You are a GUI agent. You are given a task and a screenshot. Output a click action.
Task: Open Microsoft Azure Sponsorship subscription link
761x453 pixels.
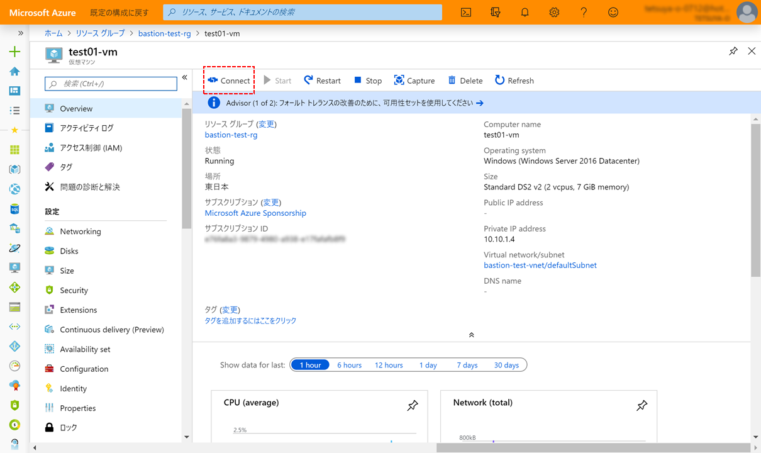255,213
